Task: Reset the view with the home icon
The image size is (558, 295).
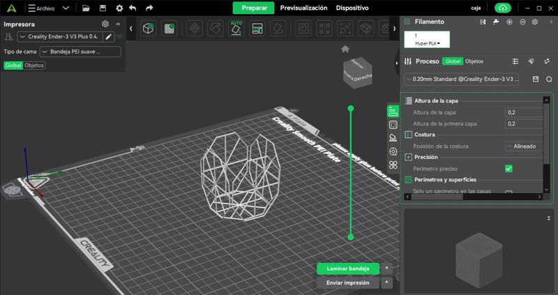Action: pyautogui.click(x=345, y=49)
